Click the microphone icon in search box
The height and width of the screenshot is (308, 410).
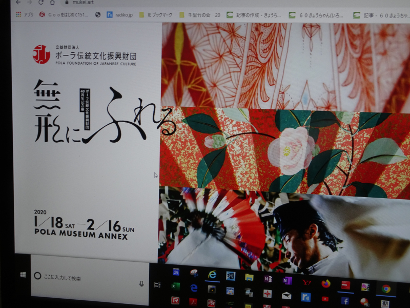tap(141, 284)
